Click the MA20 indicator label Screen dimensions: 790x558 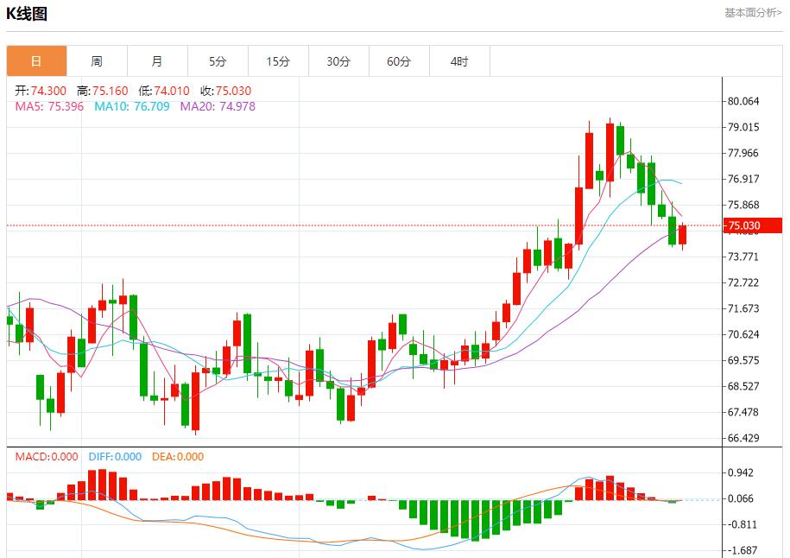(218, 106)
